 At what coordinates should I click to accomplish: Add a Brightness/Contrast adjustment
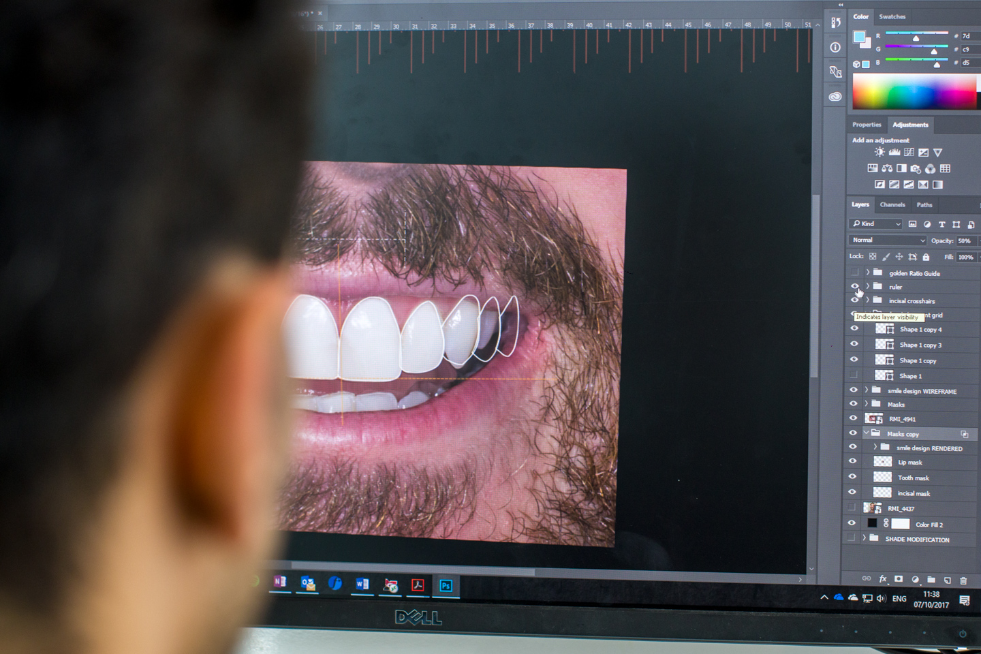tap(879, 153)
